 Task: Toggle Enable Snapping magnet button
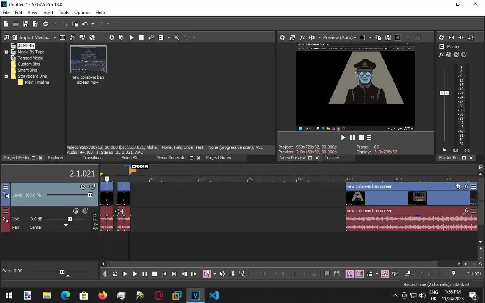point(350,274)
